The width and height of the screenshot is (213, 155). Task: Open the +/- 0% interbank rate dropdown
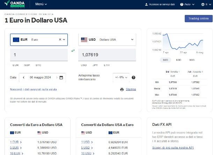coord(121,77)
